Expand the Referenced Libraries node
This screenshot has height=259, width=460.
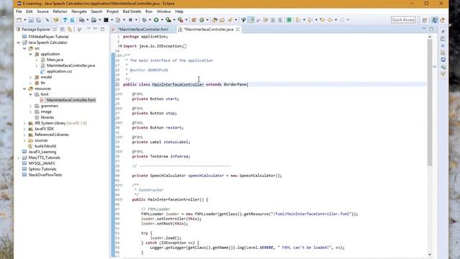pyautogui.click(x=24, y=135)
